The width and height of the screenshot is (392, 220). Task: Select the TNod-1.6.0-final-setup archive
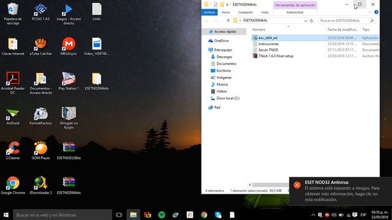coord(315,56)
